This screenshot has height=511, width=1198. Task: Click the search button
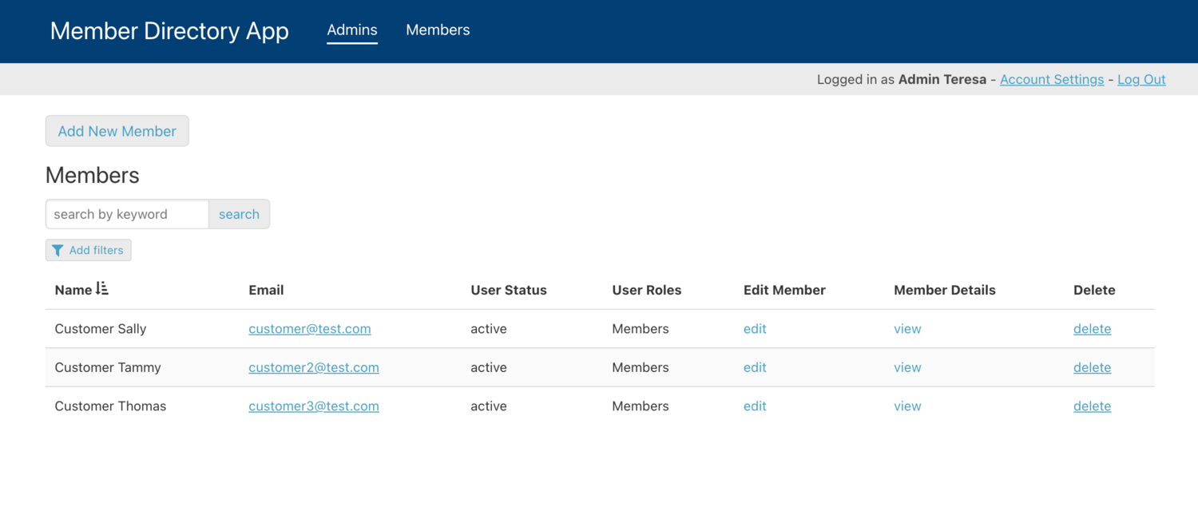(x=239, y=214)
